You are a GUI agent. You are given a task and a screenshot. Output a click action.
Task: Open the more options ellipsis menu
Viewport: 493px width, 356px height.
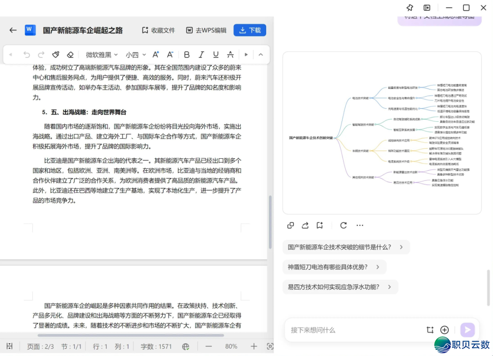[x=360, y=225]
